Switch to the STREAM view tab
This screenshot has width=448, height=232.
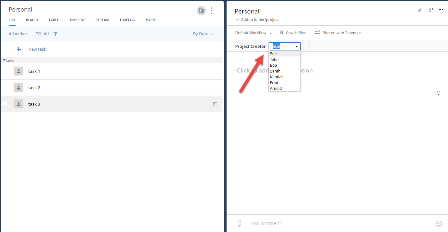click(x=102, y=20)
